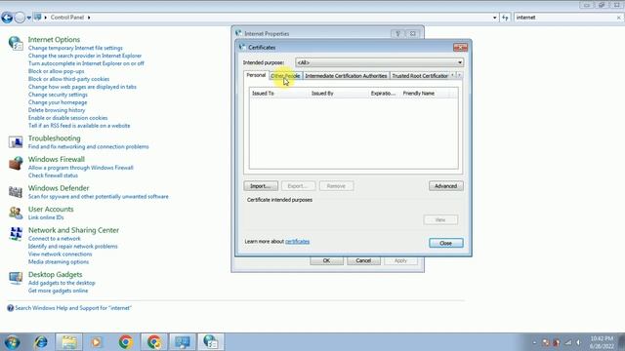Open the Windows Firewall icon
625x351 pixels.
[x=16, y=163]
